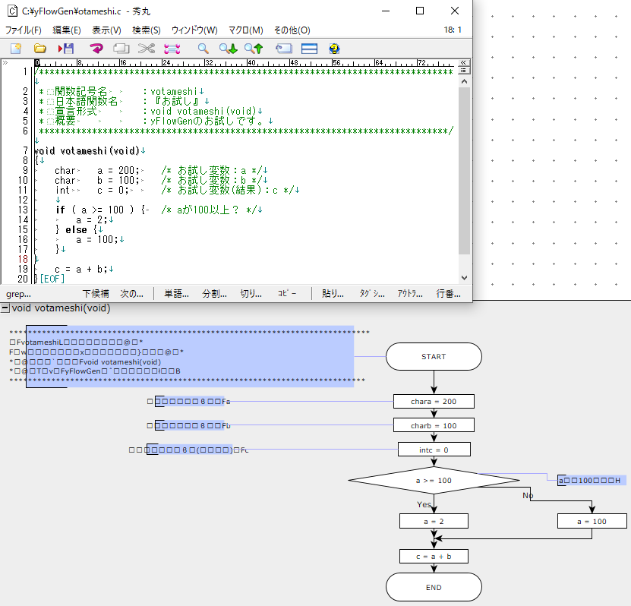Click the double-chevron at ruler's right end
631x606 pixels.
point(464,63)
